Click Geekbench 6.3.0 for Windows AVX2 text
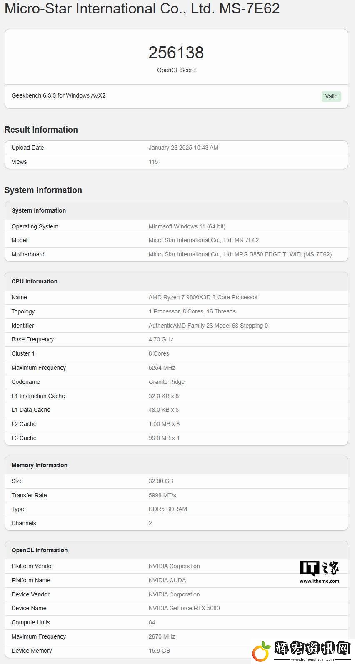Viewport: 355px width, 664px height. click(x=58, y=95)
